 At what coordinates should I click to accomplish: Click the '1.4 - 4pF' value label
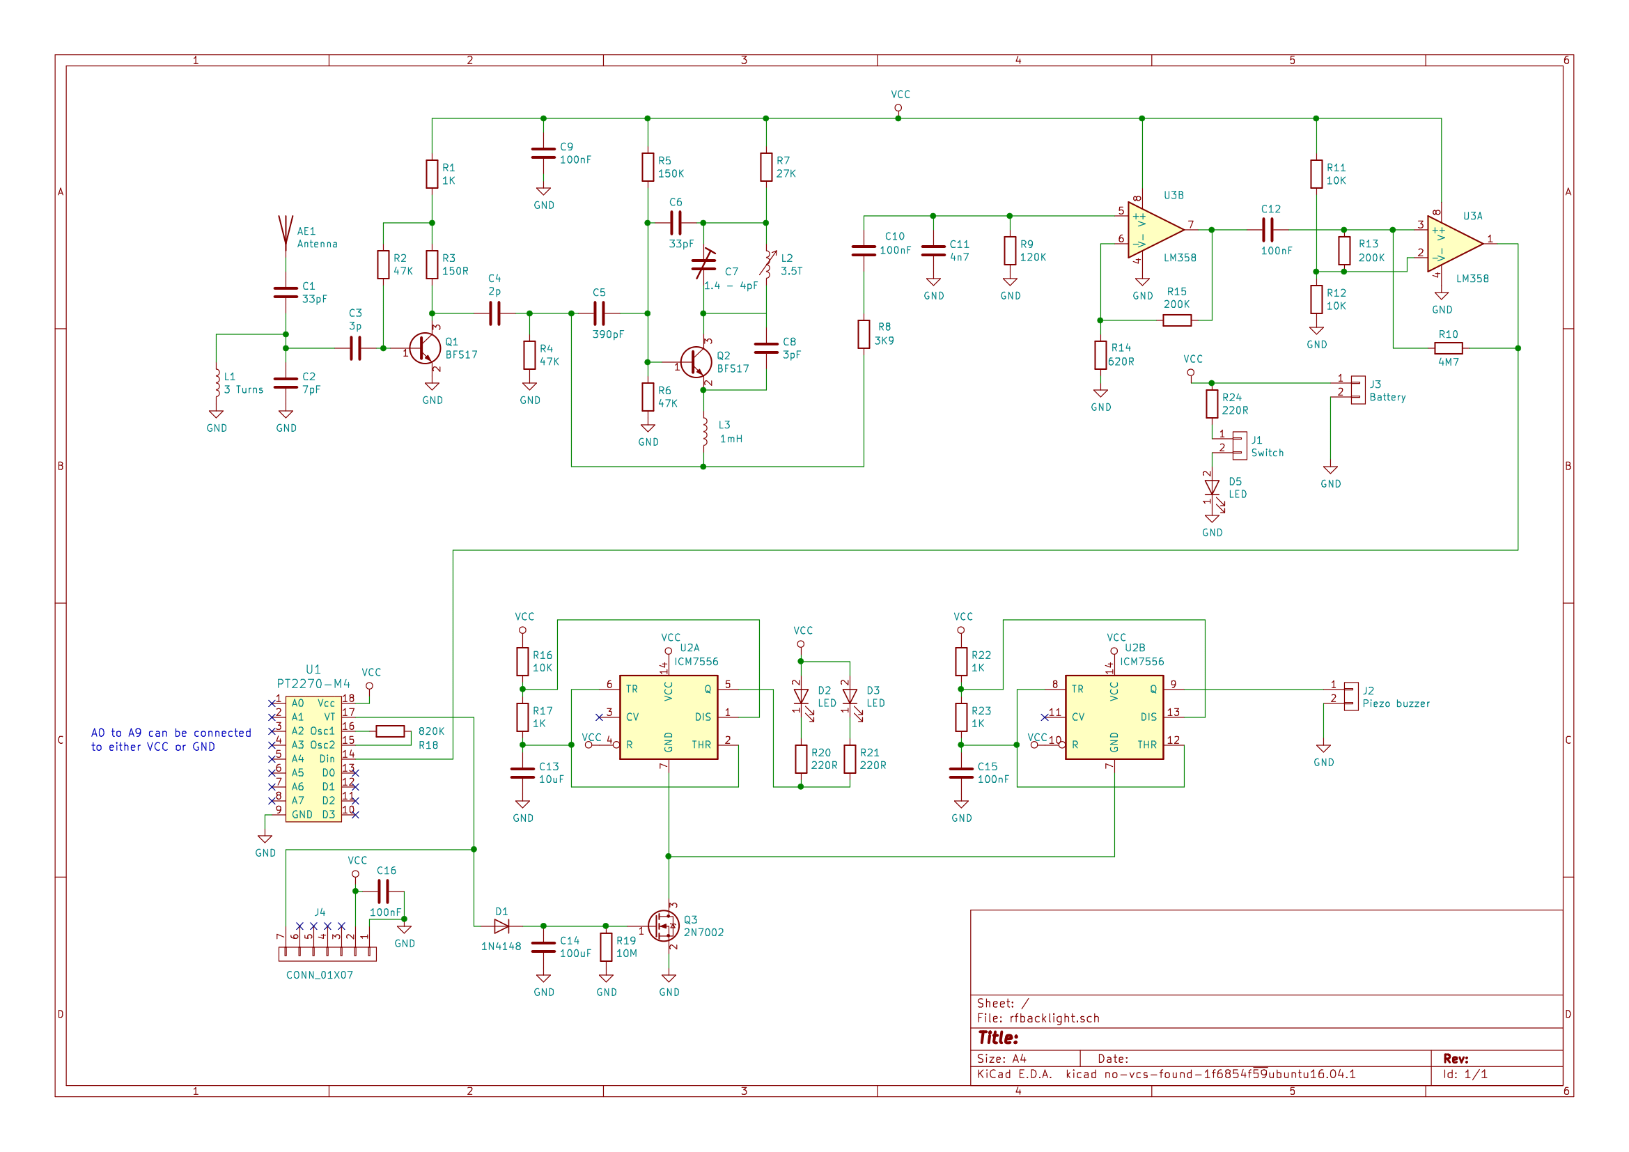point(731,286)
